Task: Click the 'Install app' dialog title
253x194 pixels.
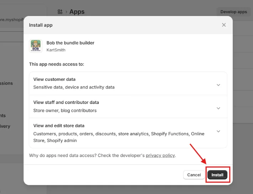Action: tap(41, 25)
